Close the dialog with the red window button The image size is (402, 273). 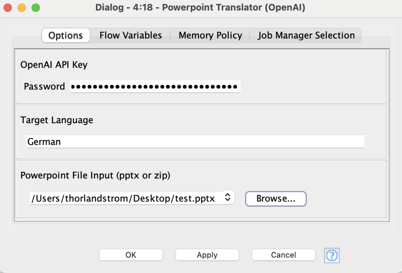(x=8, y=8)
